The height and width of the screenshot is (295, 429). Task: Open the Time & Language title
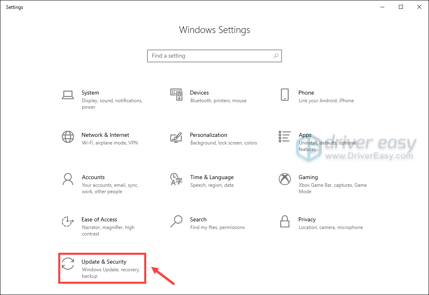[212, 177]
